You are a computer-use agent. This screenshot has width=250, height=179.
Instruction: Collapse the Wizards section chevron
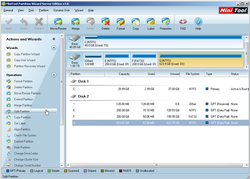54,48
